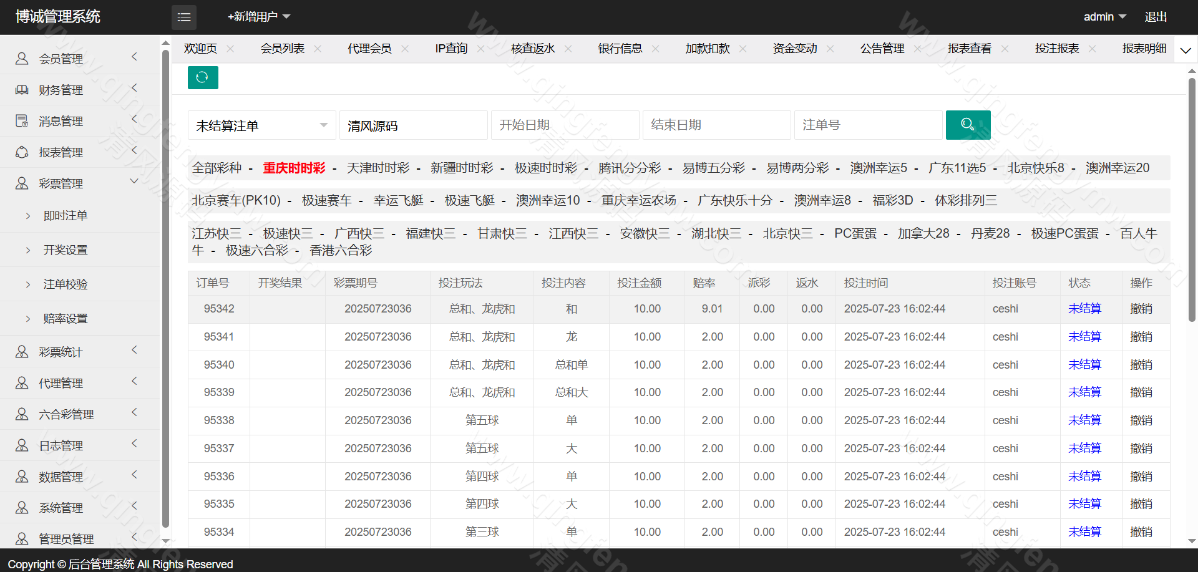Image resolution: width=1198 pixels, height=572 pixels.
Task: Open the admin account dropdown
Action: [x=1104, y=17]
